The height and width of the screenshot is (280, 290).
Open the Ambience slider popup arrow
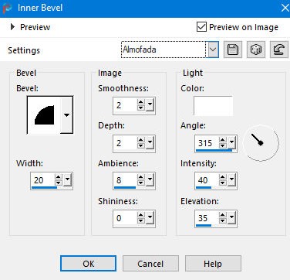coord(150,179)
